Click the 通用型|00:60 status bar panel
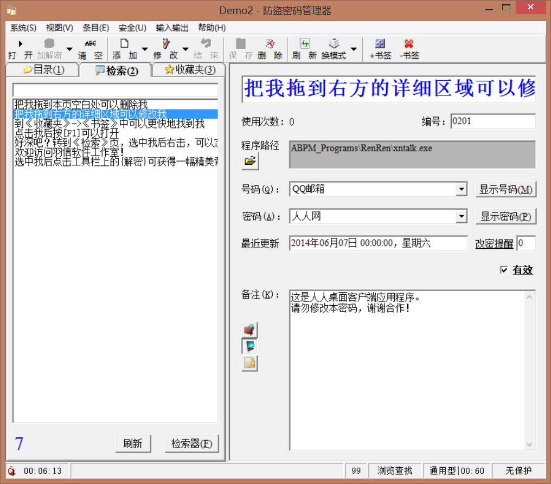Viewport: 551px width, 484px height. click(x=457, y=470)
